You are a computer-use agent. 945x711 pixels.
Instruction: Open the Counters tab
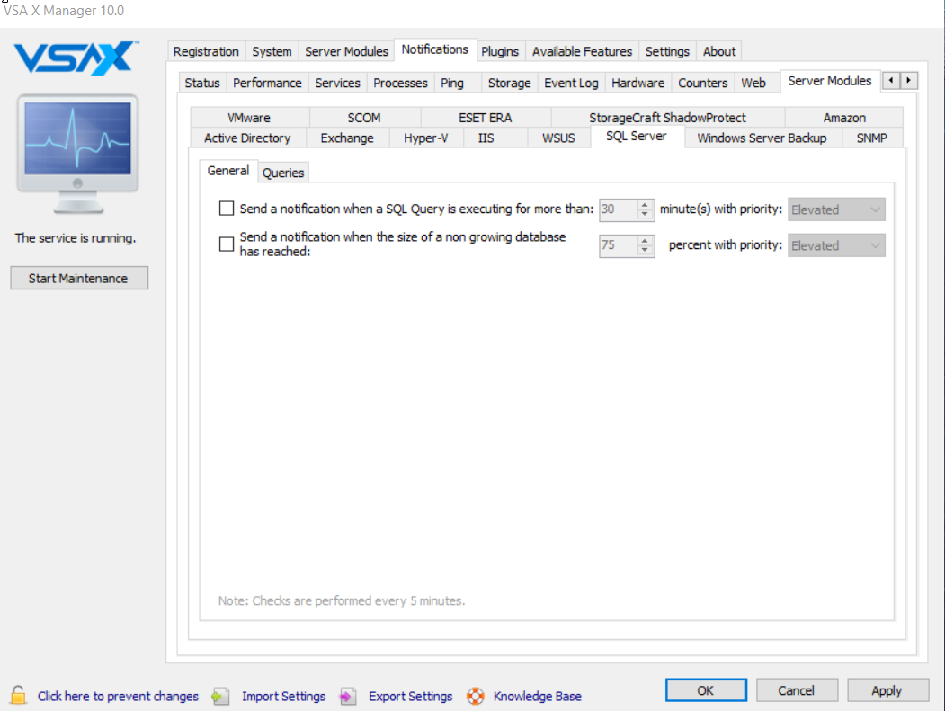(x=703, y=83)
